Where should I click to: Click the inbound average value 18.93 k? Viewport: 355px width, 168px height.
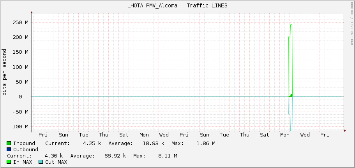(x=153, y=143)
